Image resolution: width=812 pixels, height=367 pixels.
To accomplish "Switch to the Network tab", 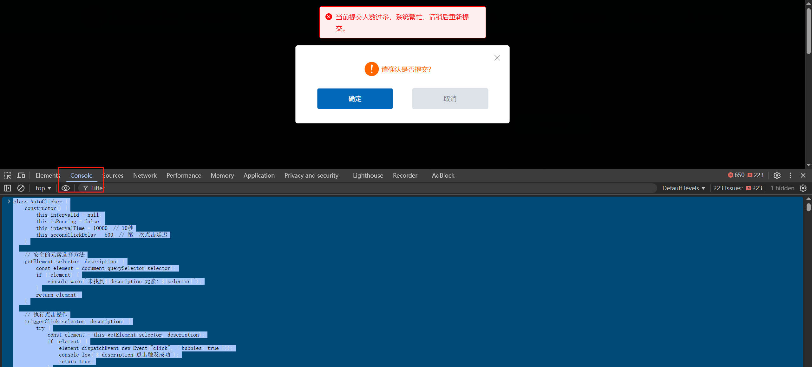I will point(145,175).
